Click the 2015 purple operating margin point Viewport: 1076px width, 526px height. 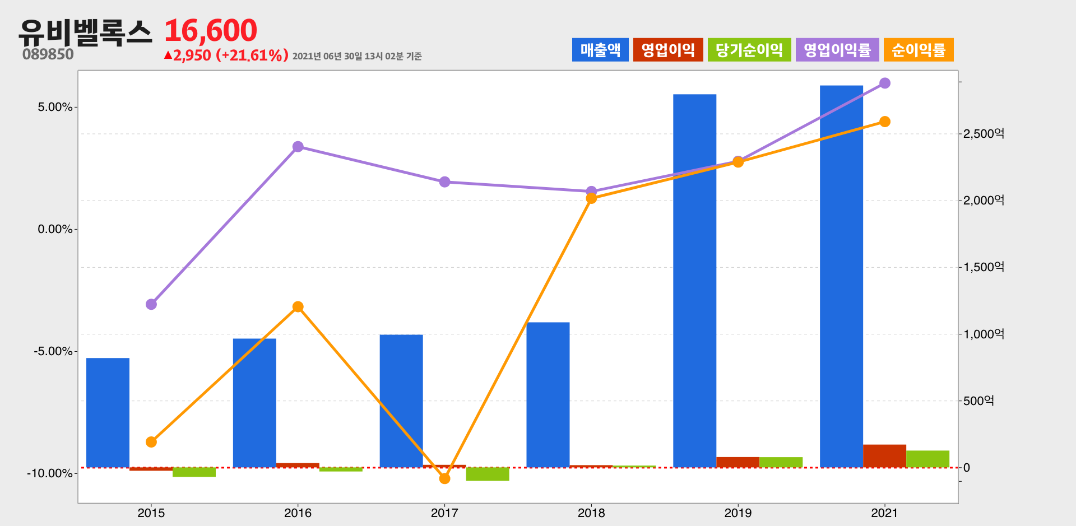[151, 304]
